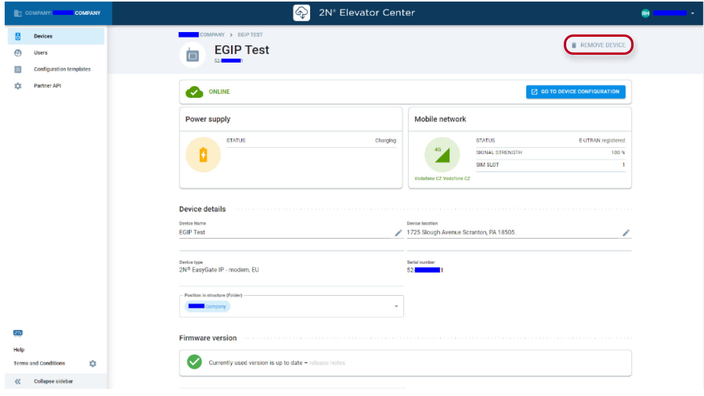Click the EGIP TEST breadcrumb
The height and width of the screenshot is (396, 704).
coord(250,35)
